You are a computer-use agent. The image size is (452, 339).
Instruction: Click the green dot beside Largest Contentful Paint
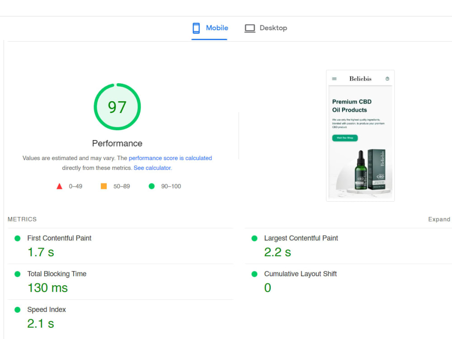pyautogui.click(x=254, y=238)
